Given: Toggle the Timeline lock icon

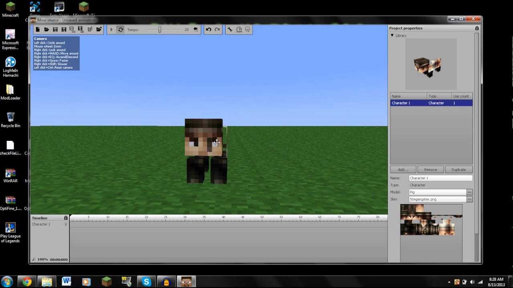Looking at the screenshot, I should pos(66,218).
